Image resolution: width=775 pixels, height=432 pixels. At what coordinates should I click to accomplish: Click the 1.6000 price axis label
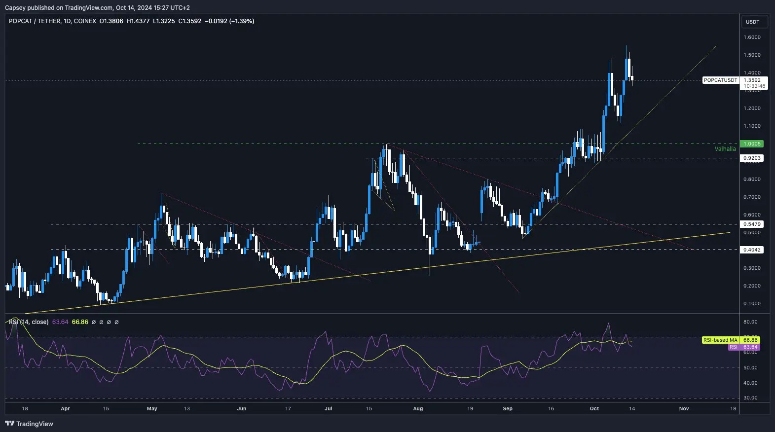(x=752, y=37)
